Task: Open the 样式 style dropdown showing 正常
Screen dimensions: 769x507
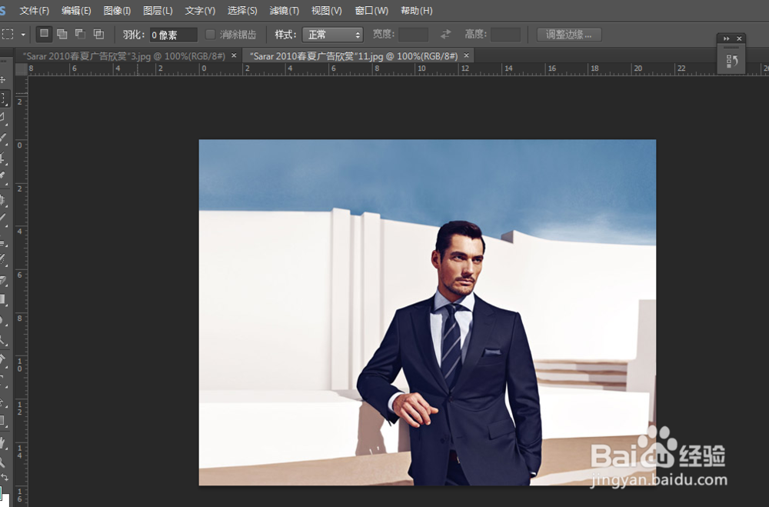Action: (x=332, y=35)
